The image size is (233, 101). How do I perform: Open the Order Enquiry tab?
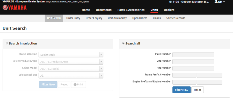[x=94, y=18]
